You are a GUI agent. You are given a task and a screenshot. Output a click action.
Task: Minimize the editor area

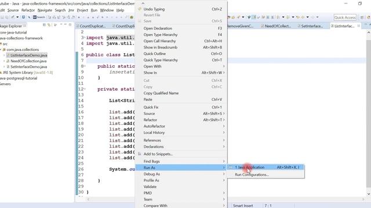coord(366,24)
